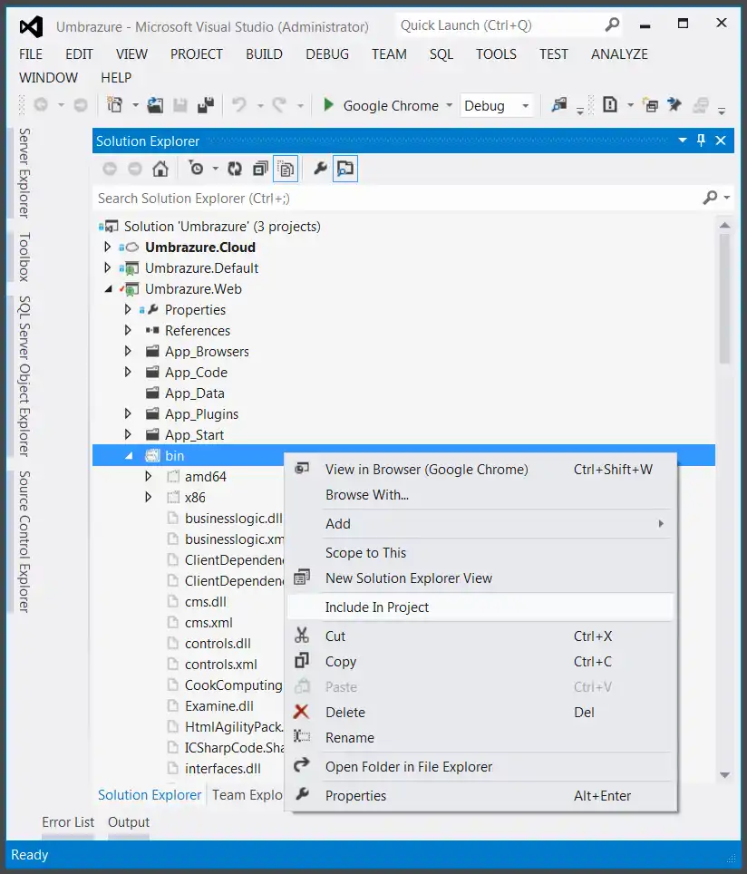
Task: Open the TOOLS menu
Action: pyautogui.click(x=496, y=54)
